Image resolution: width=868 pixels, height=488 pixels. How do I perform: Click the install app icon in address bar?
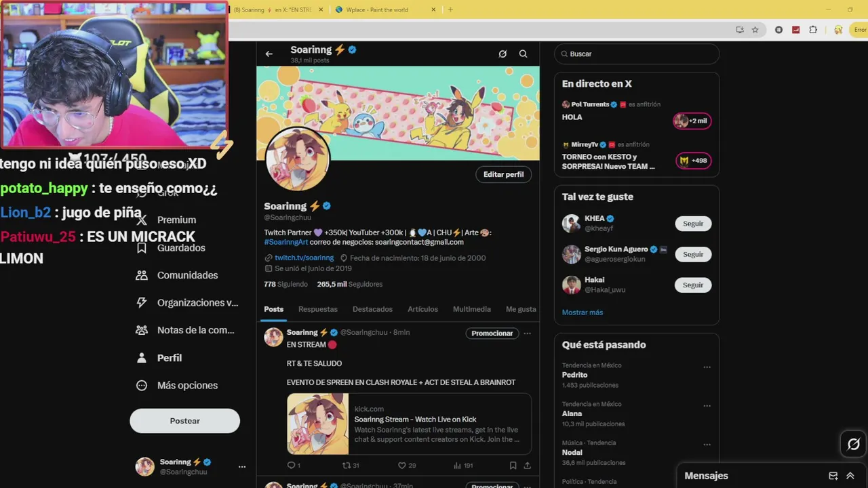tap(740, 30)
